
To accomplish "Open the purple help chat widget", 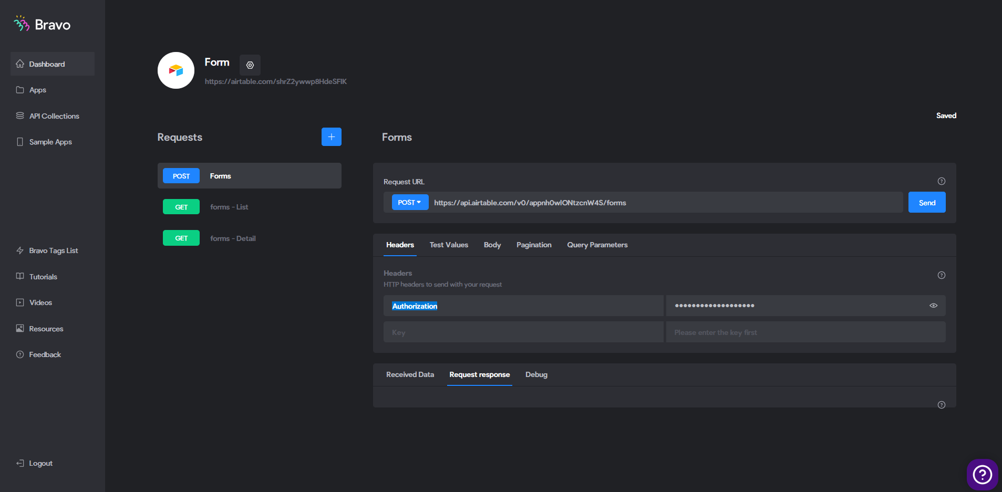I will pyautogui.click(x=983, y=475).
